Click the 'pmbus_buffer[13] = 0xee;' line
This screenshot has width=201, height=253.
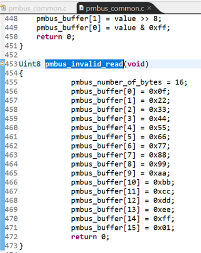[123, 210]
